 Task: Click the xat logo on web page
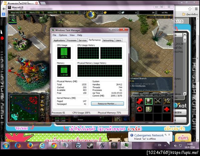[180, 105]
